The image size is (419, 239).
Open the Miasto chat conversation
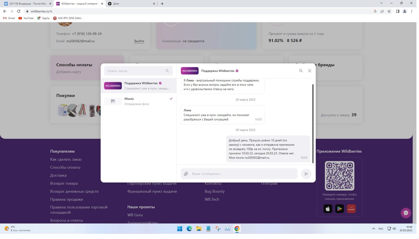click(x=139, y=101)
